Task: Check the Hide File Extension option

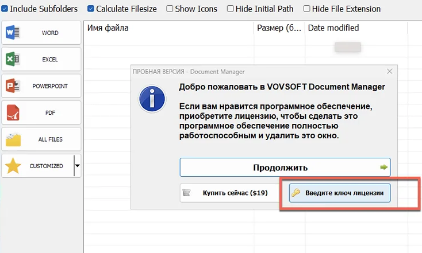Action: (x=307, y=9)
